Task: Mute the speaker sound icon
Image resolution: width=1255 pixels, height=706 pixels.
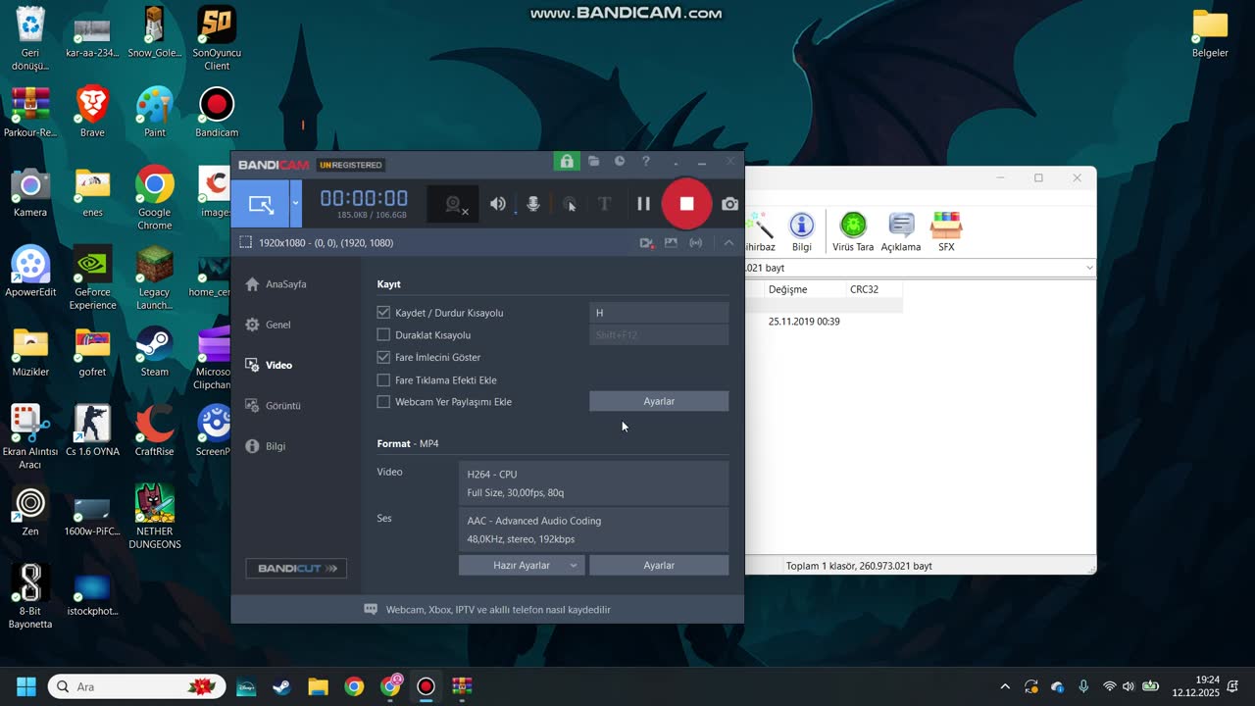Action: pos(498,204)
